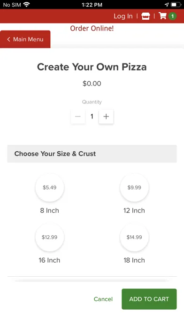Image resolution: width=184 pixels, height=327 pixels.
Task: Go back to Main Menu
Action: 25,39
